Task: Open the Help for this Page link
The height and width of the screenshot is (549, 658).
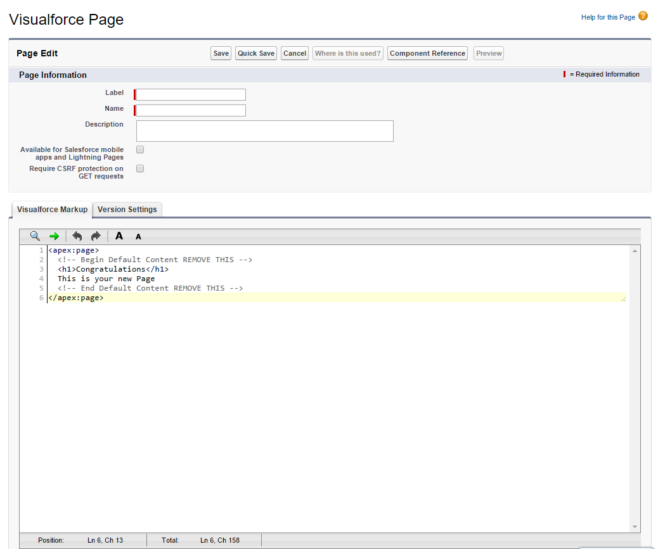Action: pyautogui.click(x=607, y=17)
